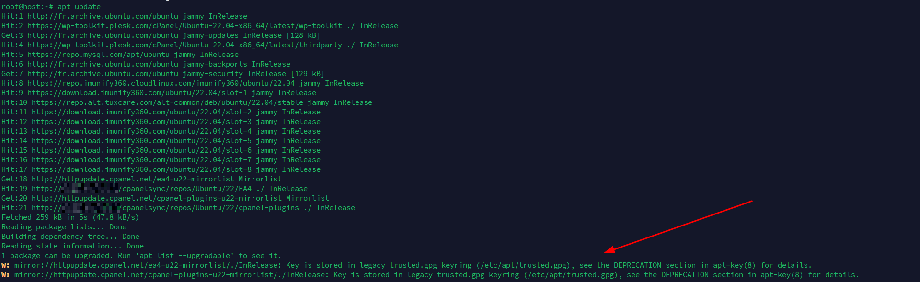Screen dimensions: 920x282
Task: Click the imunify360 slot-8 download URL
Action: coord(141,169)
